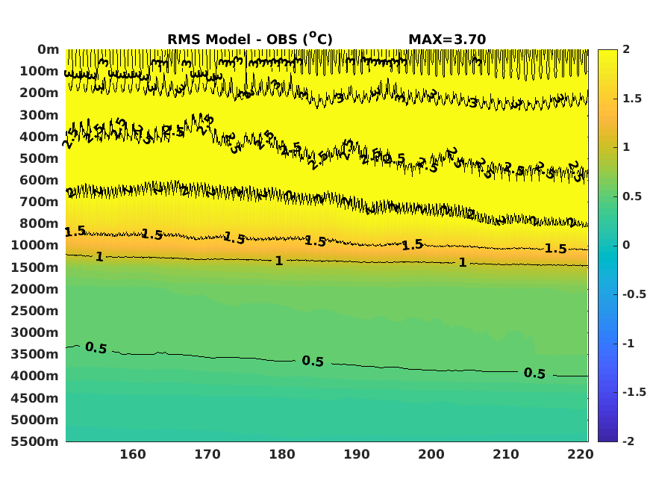Click the '0m' depth axis label
This screenshot has height=490, width=653.
click(49, 49)
